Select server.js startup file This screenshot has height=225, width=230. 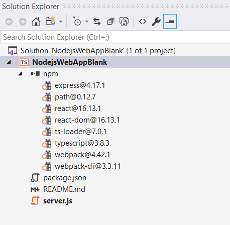58,201
